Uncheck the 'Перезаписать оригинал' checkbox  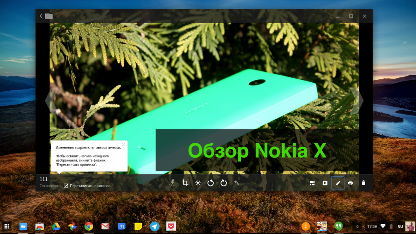pos(66,186)
